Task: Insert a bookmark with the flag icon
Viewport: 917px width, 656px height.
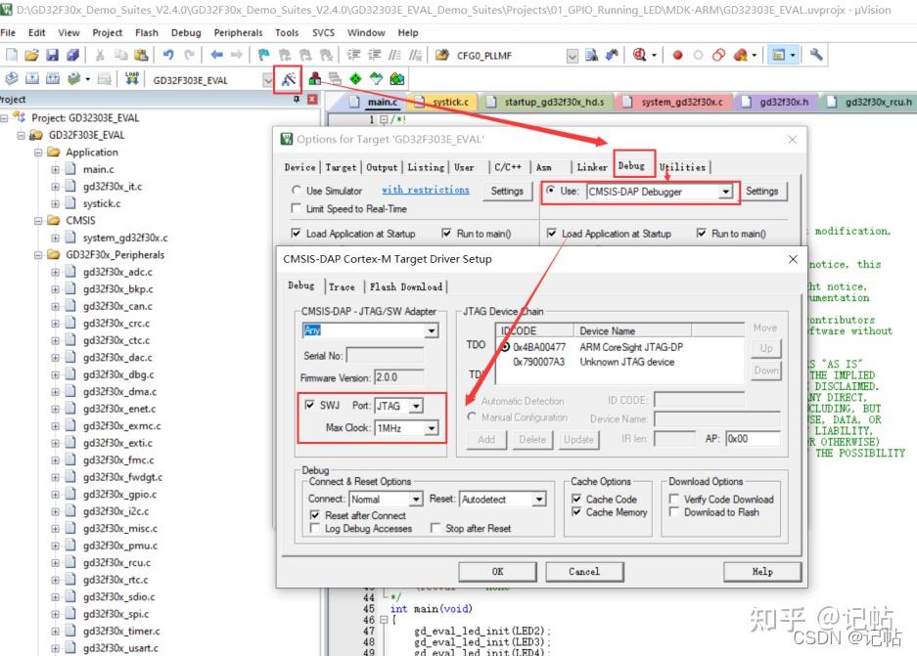Action: tap(263, 55)
